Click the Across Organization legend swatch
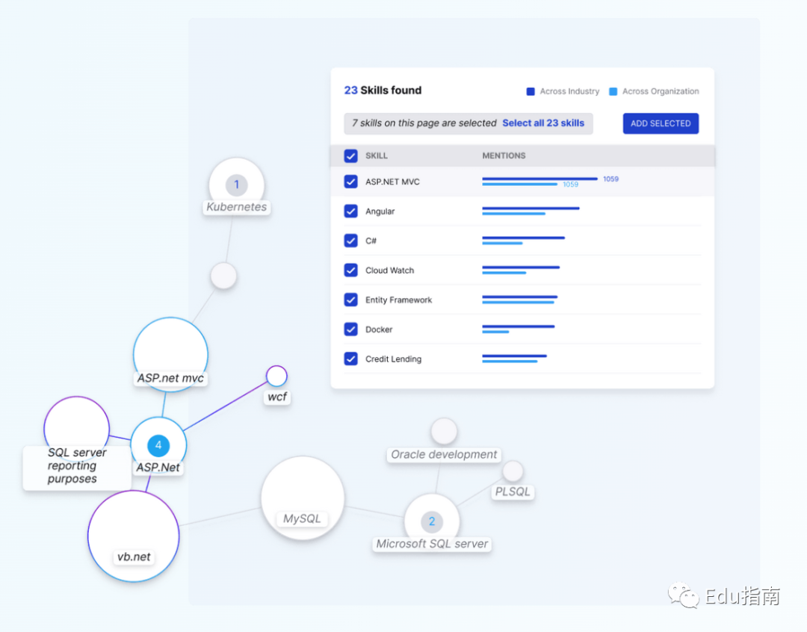Image resolution: width=807 pixels, height=632 pixels. click(613, 92)
